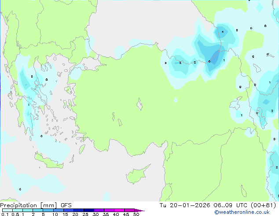
Task: Click the 20–25 mm legend swatch
Action: 78,210
